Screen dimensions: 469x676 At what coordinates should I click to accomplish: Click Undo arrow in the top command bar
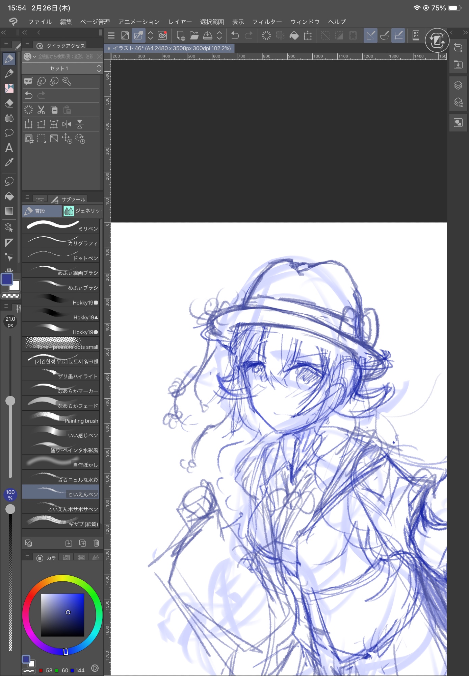point(235,35)
